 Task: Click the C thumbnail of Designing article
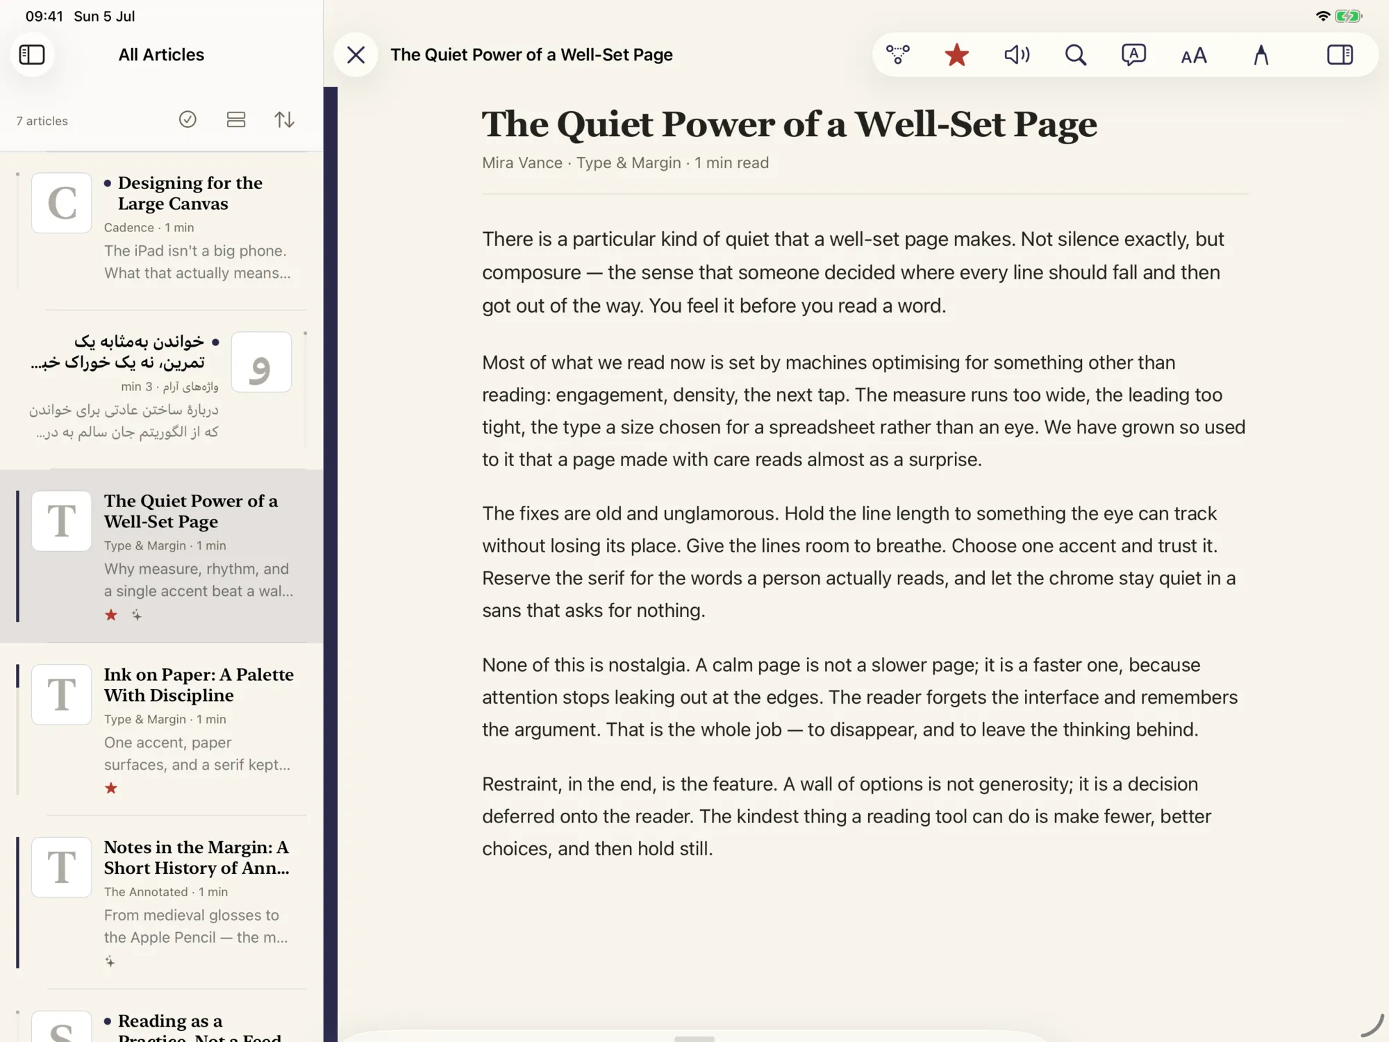[x=61, y=203]
